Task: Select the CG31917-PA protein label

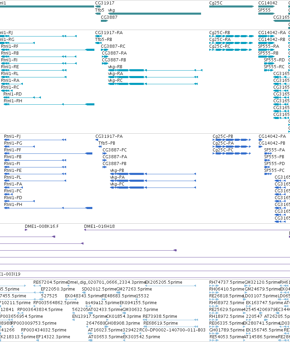Action: coord(109,136)
